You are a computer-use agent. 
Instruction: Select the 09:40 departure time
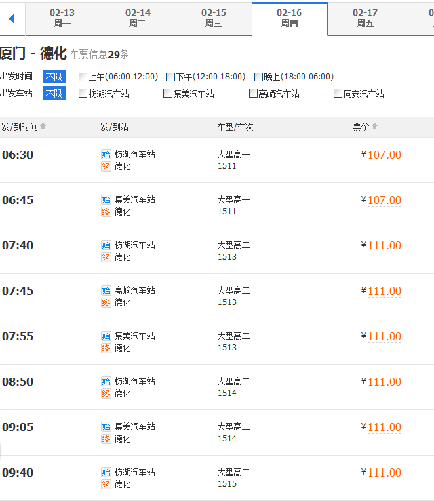[x=18, y=473]
